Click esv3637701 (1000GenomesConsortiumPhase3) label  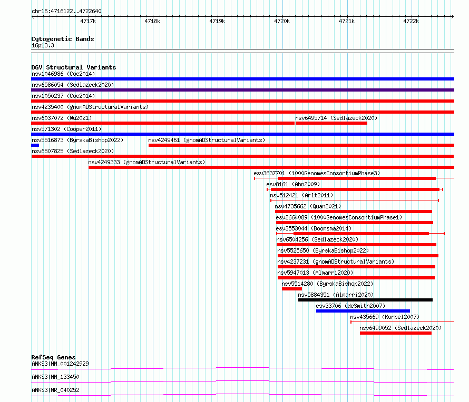[x=317, y=173]
